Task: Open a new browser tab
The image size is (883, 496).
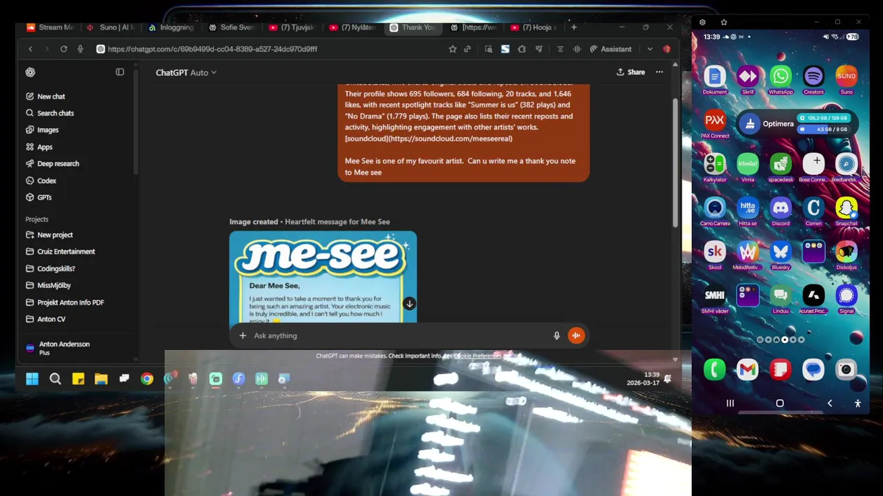Action: (574, 27)
